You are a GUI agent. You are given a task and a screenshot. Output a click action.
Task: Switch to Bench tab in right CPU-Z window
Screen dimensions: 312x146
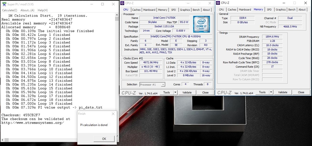click(x=292, y=9)
